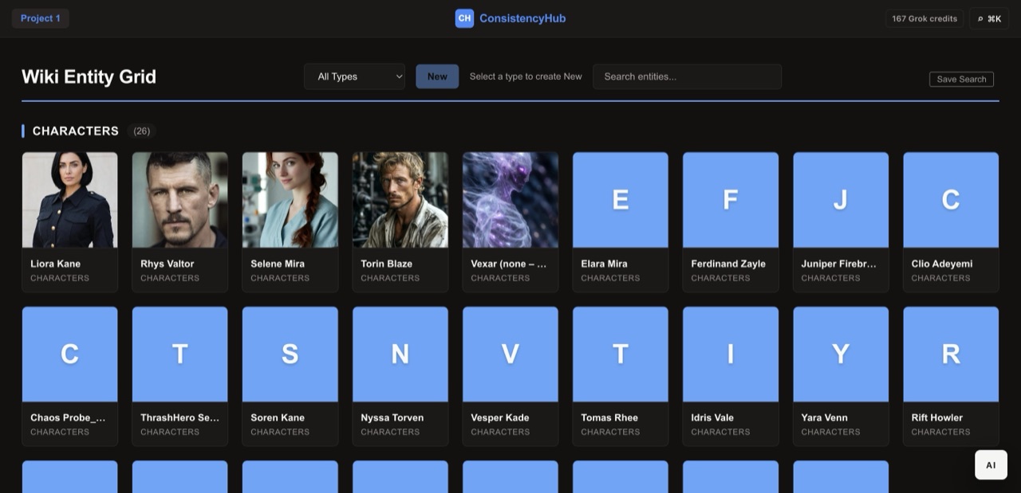Expand the All Types dropdown
The height and width of the screenshot is (493, 1021).
(355, 76)
